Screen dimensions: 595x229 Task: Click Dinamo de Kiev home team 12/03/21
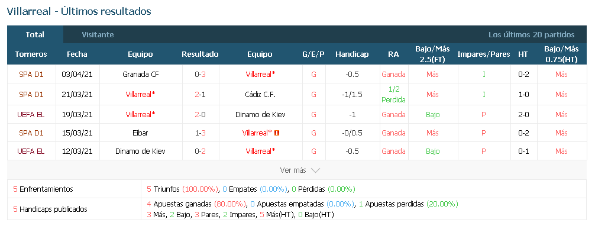coord(140,151)
